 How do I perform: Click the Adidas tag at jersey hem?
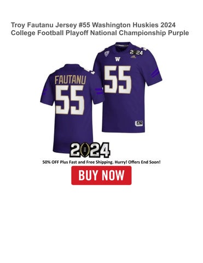pyautogui.click(x=139, y=123)
